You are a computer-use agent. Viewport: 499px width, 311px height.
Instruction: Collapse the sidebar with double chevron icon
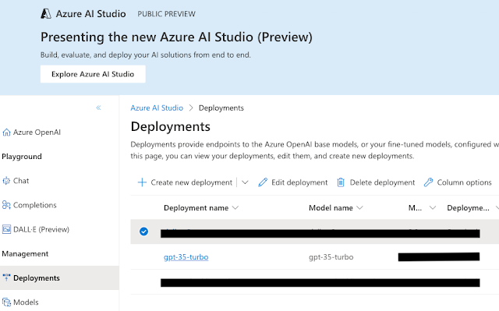pos(99,108)
